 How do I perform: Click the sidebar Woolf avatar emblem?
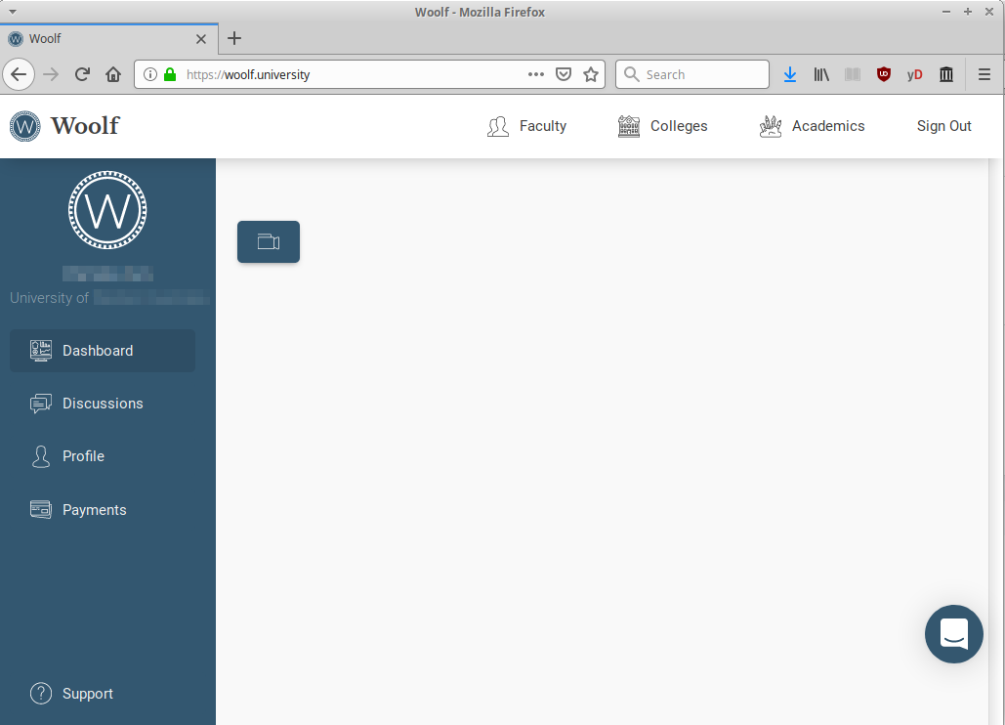tap(107, 210)
